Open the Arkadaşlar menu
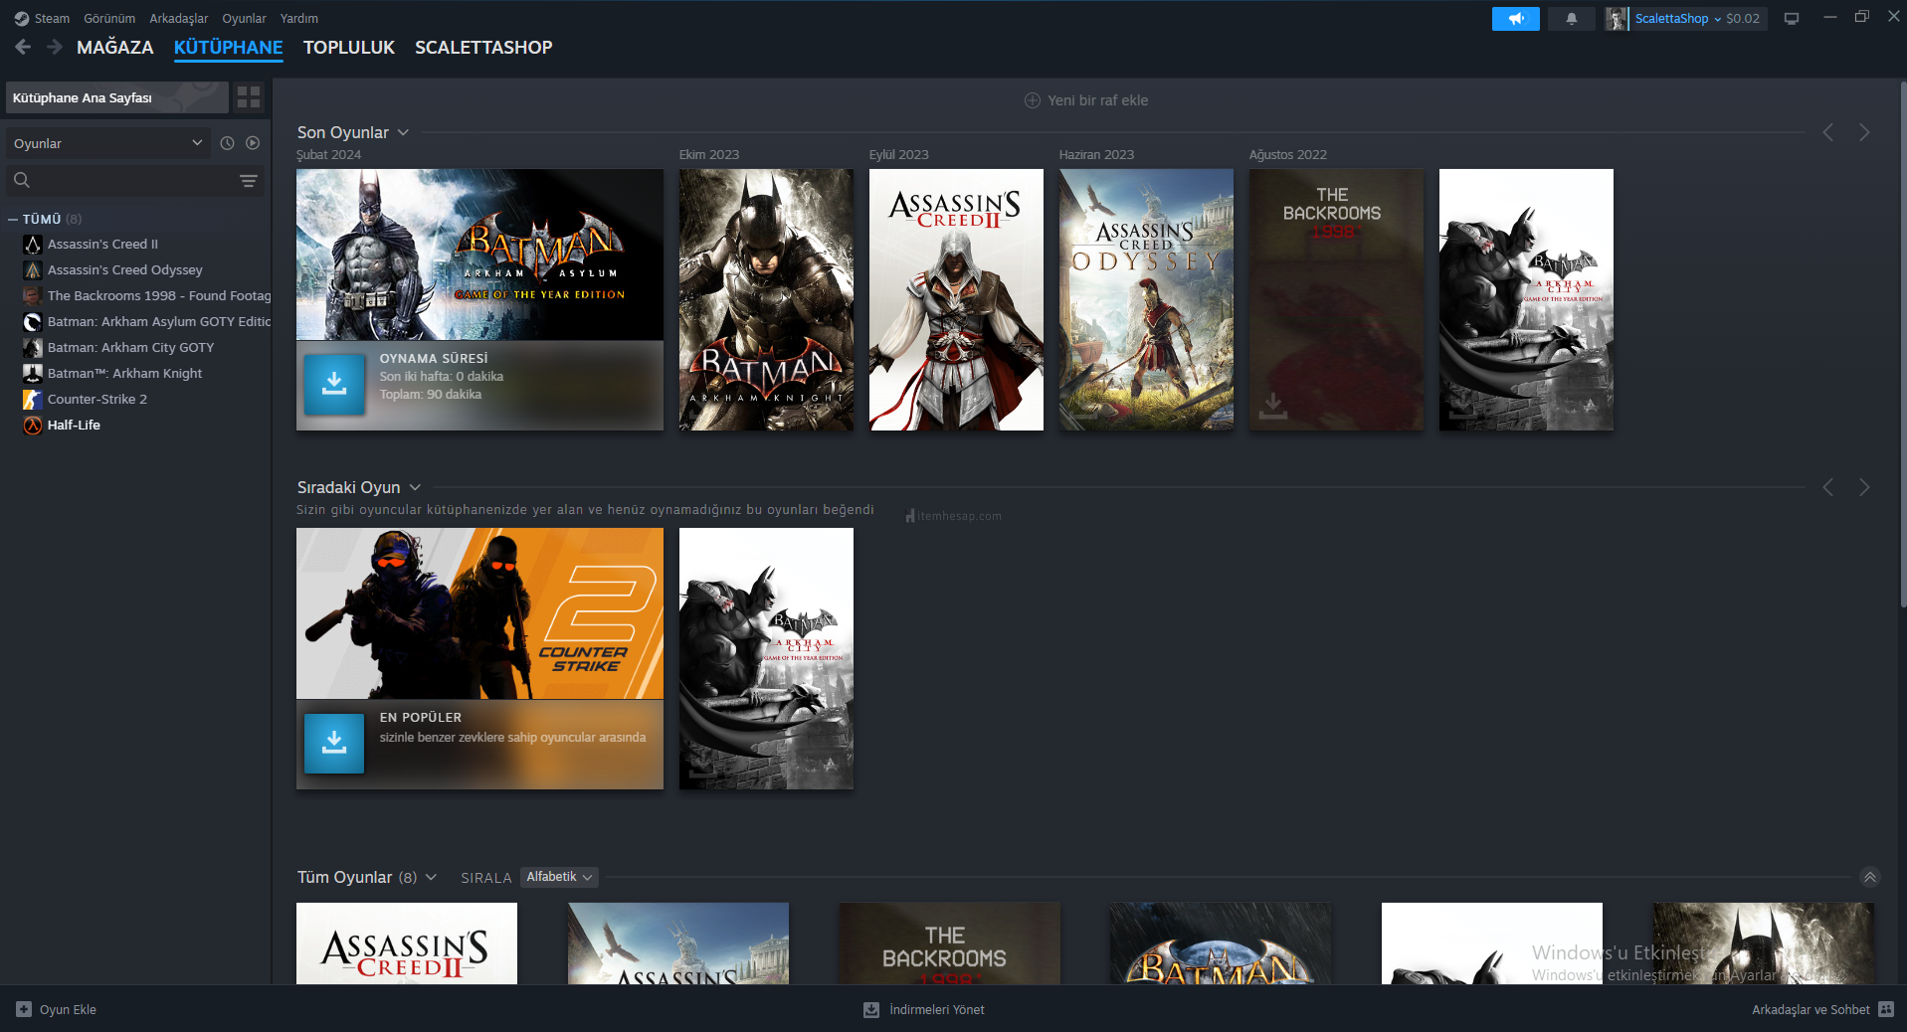 click(x=178, y=19)
